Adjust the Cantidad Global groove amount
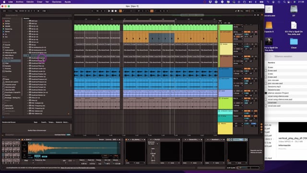Image resolution: width=307 pixels, height=173 pixels. pyautogui.click(x=69, y=135)
